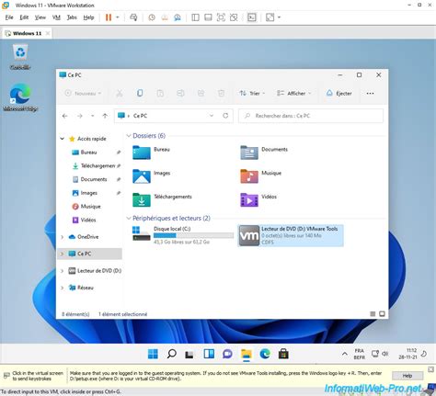Open the console view icon
The height and width of the screenshot is (396, 436).
point(251,17)
